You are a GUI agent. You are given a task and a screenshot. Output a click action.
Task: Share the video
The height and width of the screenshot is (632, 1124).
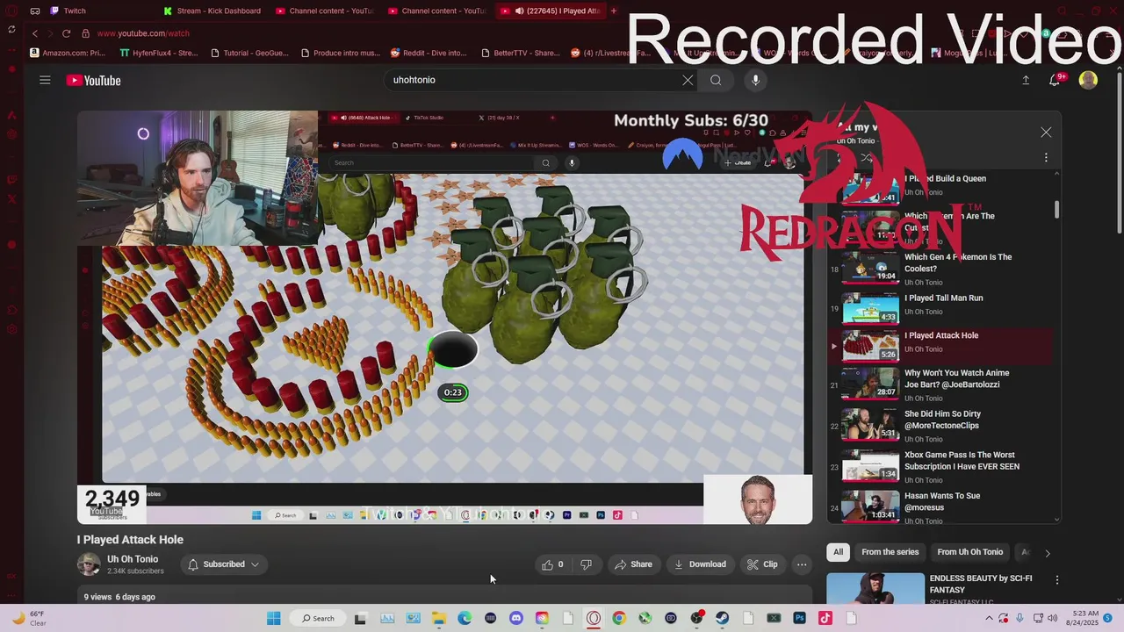(633, 564)
